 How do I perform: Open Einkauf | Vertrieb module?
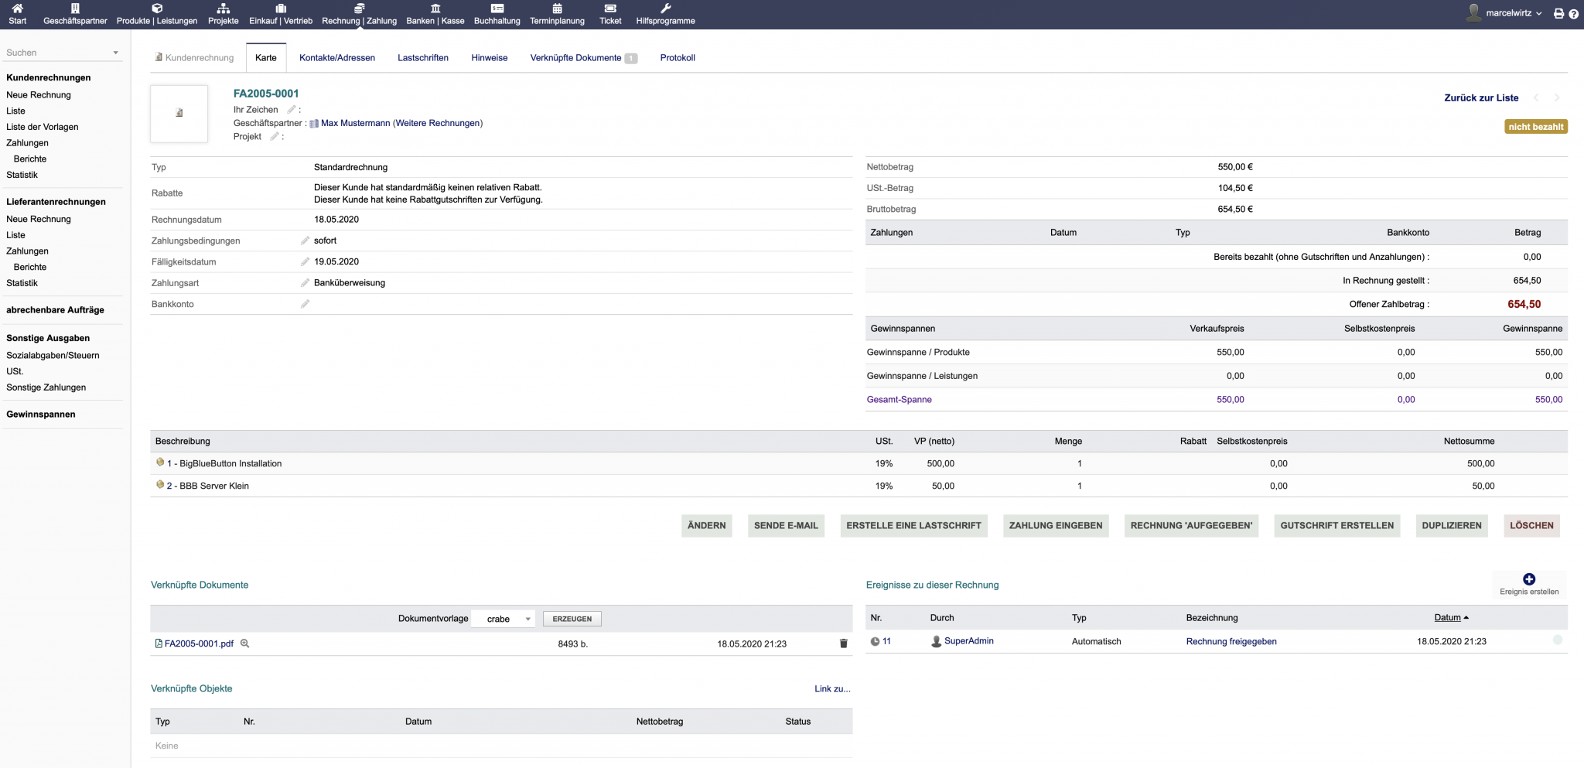(281, 14)
